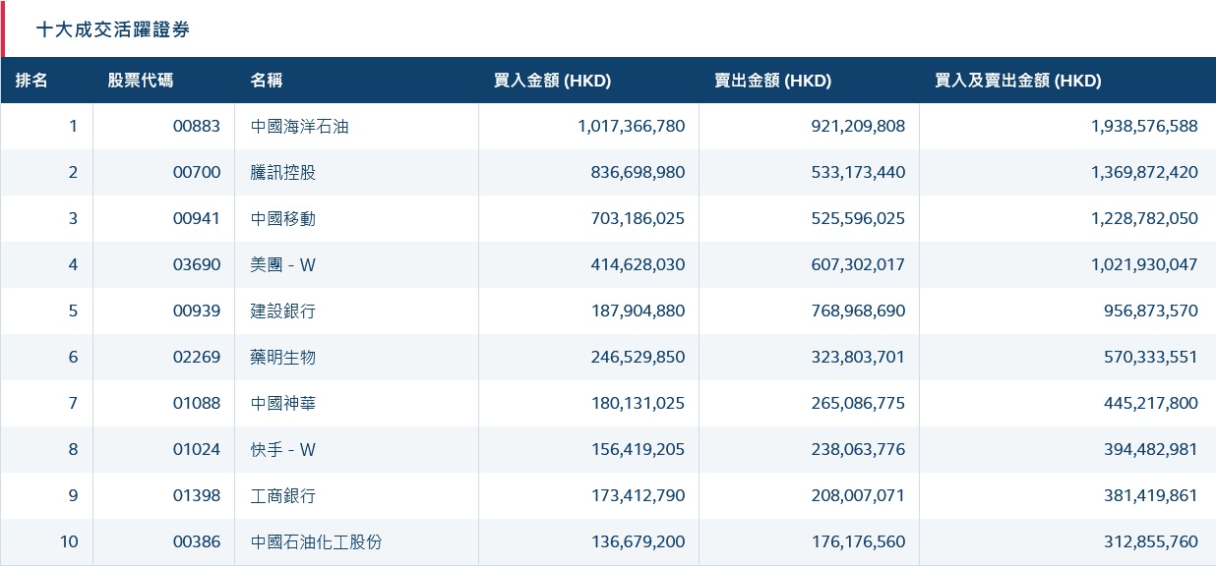This screenshot has height=566, width=1216.
Task: Click stock code 01088
Action: (x=197, y=404)
